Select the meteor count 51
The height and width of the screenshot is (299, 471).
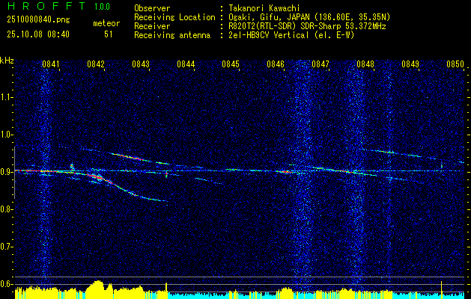point(109,34)
